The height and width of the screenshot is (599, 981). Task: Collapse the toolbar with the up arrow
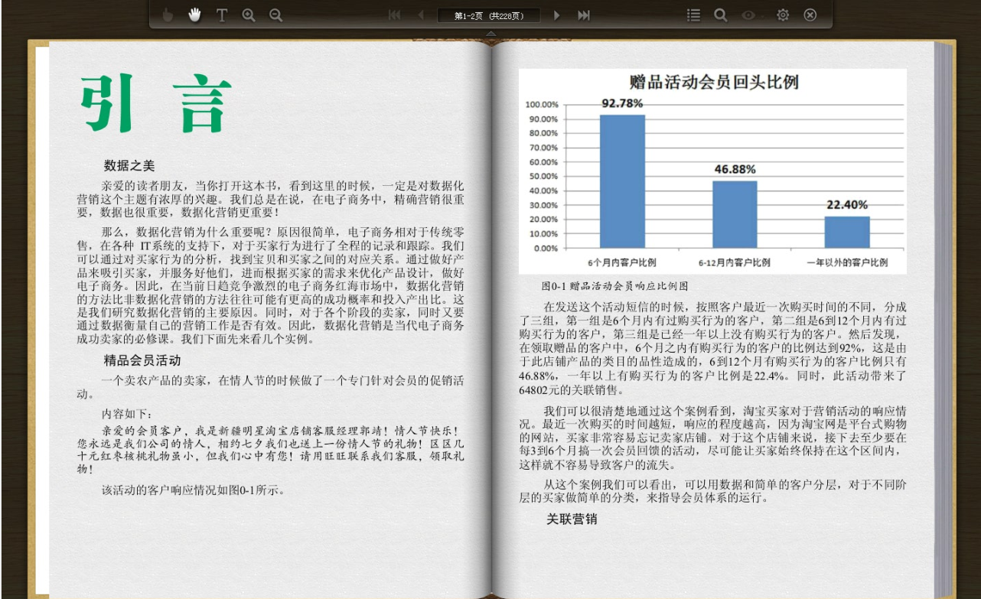pos(490,34)
